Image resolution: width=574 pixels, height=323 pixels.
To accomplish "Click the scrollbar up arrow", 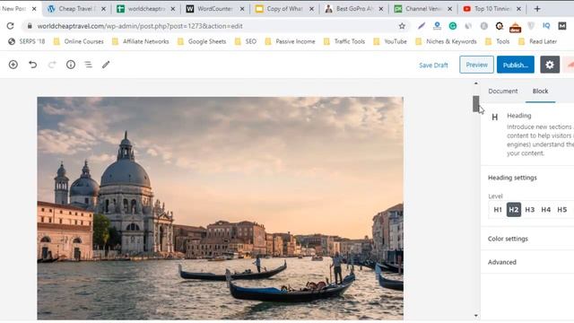I will pyautogui.click(x=476, y=83).
